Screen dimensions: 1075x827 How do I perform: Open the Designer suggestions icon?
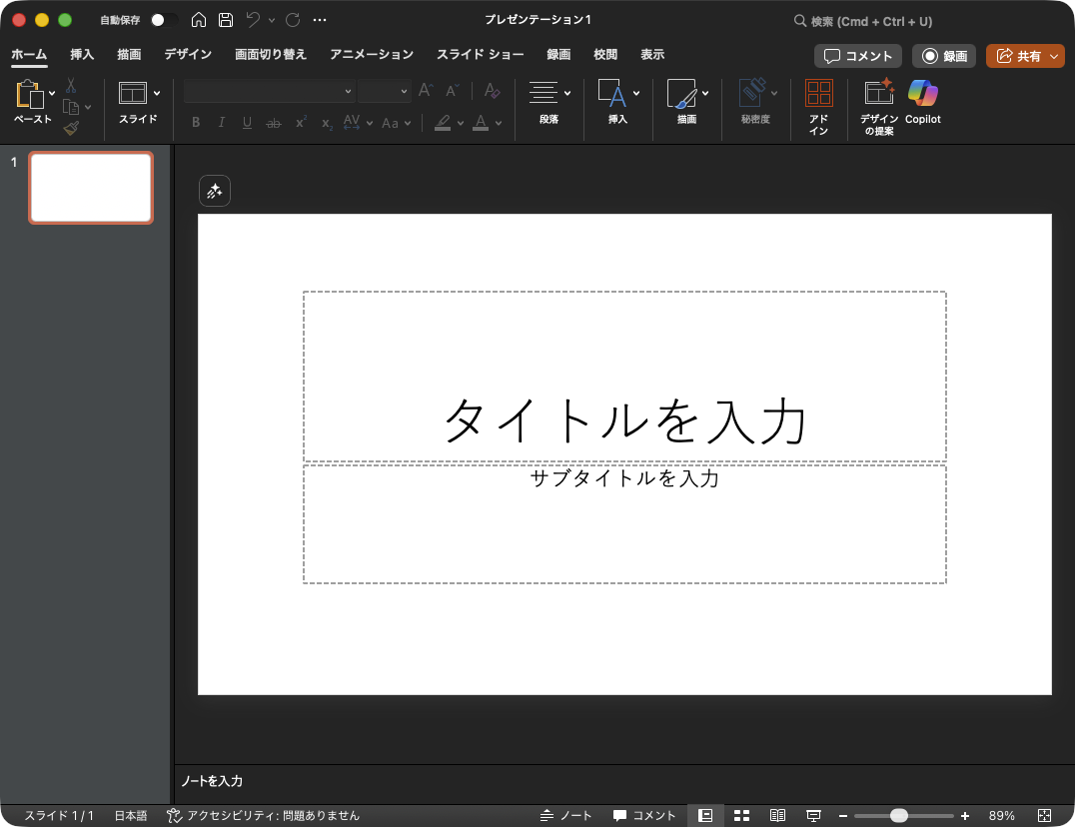(x=878, y=94)
